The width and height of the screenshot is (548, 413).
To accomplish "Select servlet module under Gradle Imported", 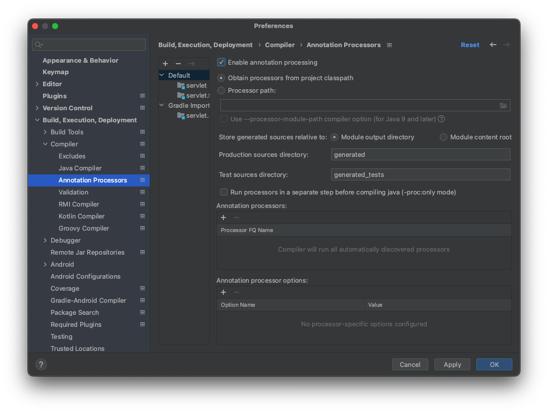I will [x=193, y=115].
